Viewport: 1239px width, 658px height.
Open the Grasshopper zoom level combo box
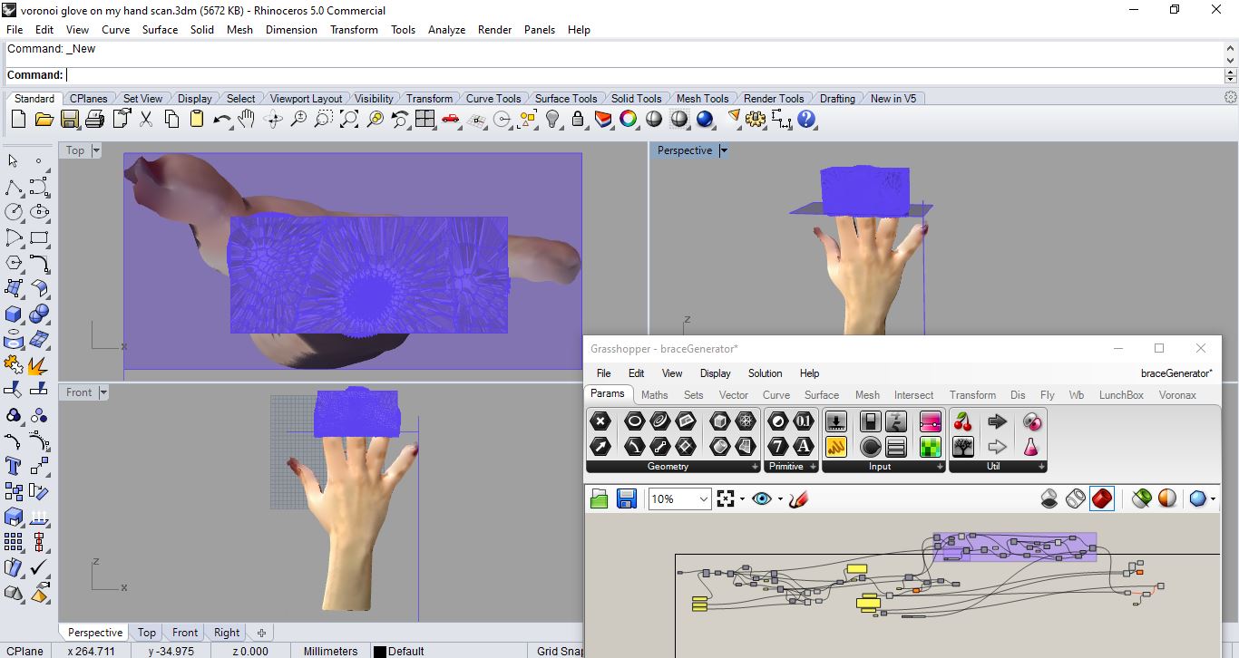pos(680,498)
